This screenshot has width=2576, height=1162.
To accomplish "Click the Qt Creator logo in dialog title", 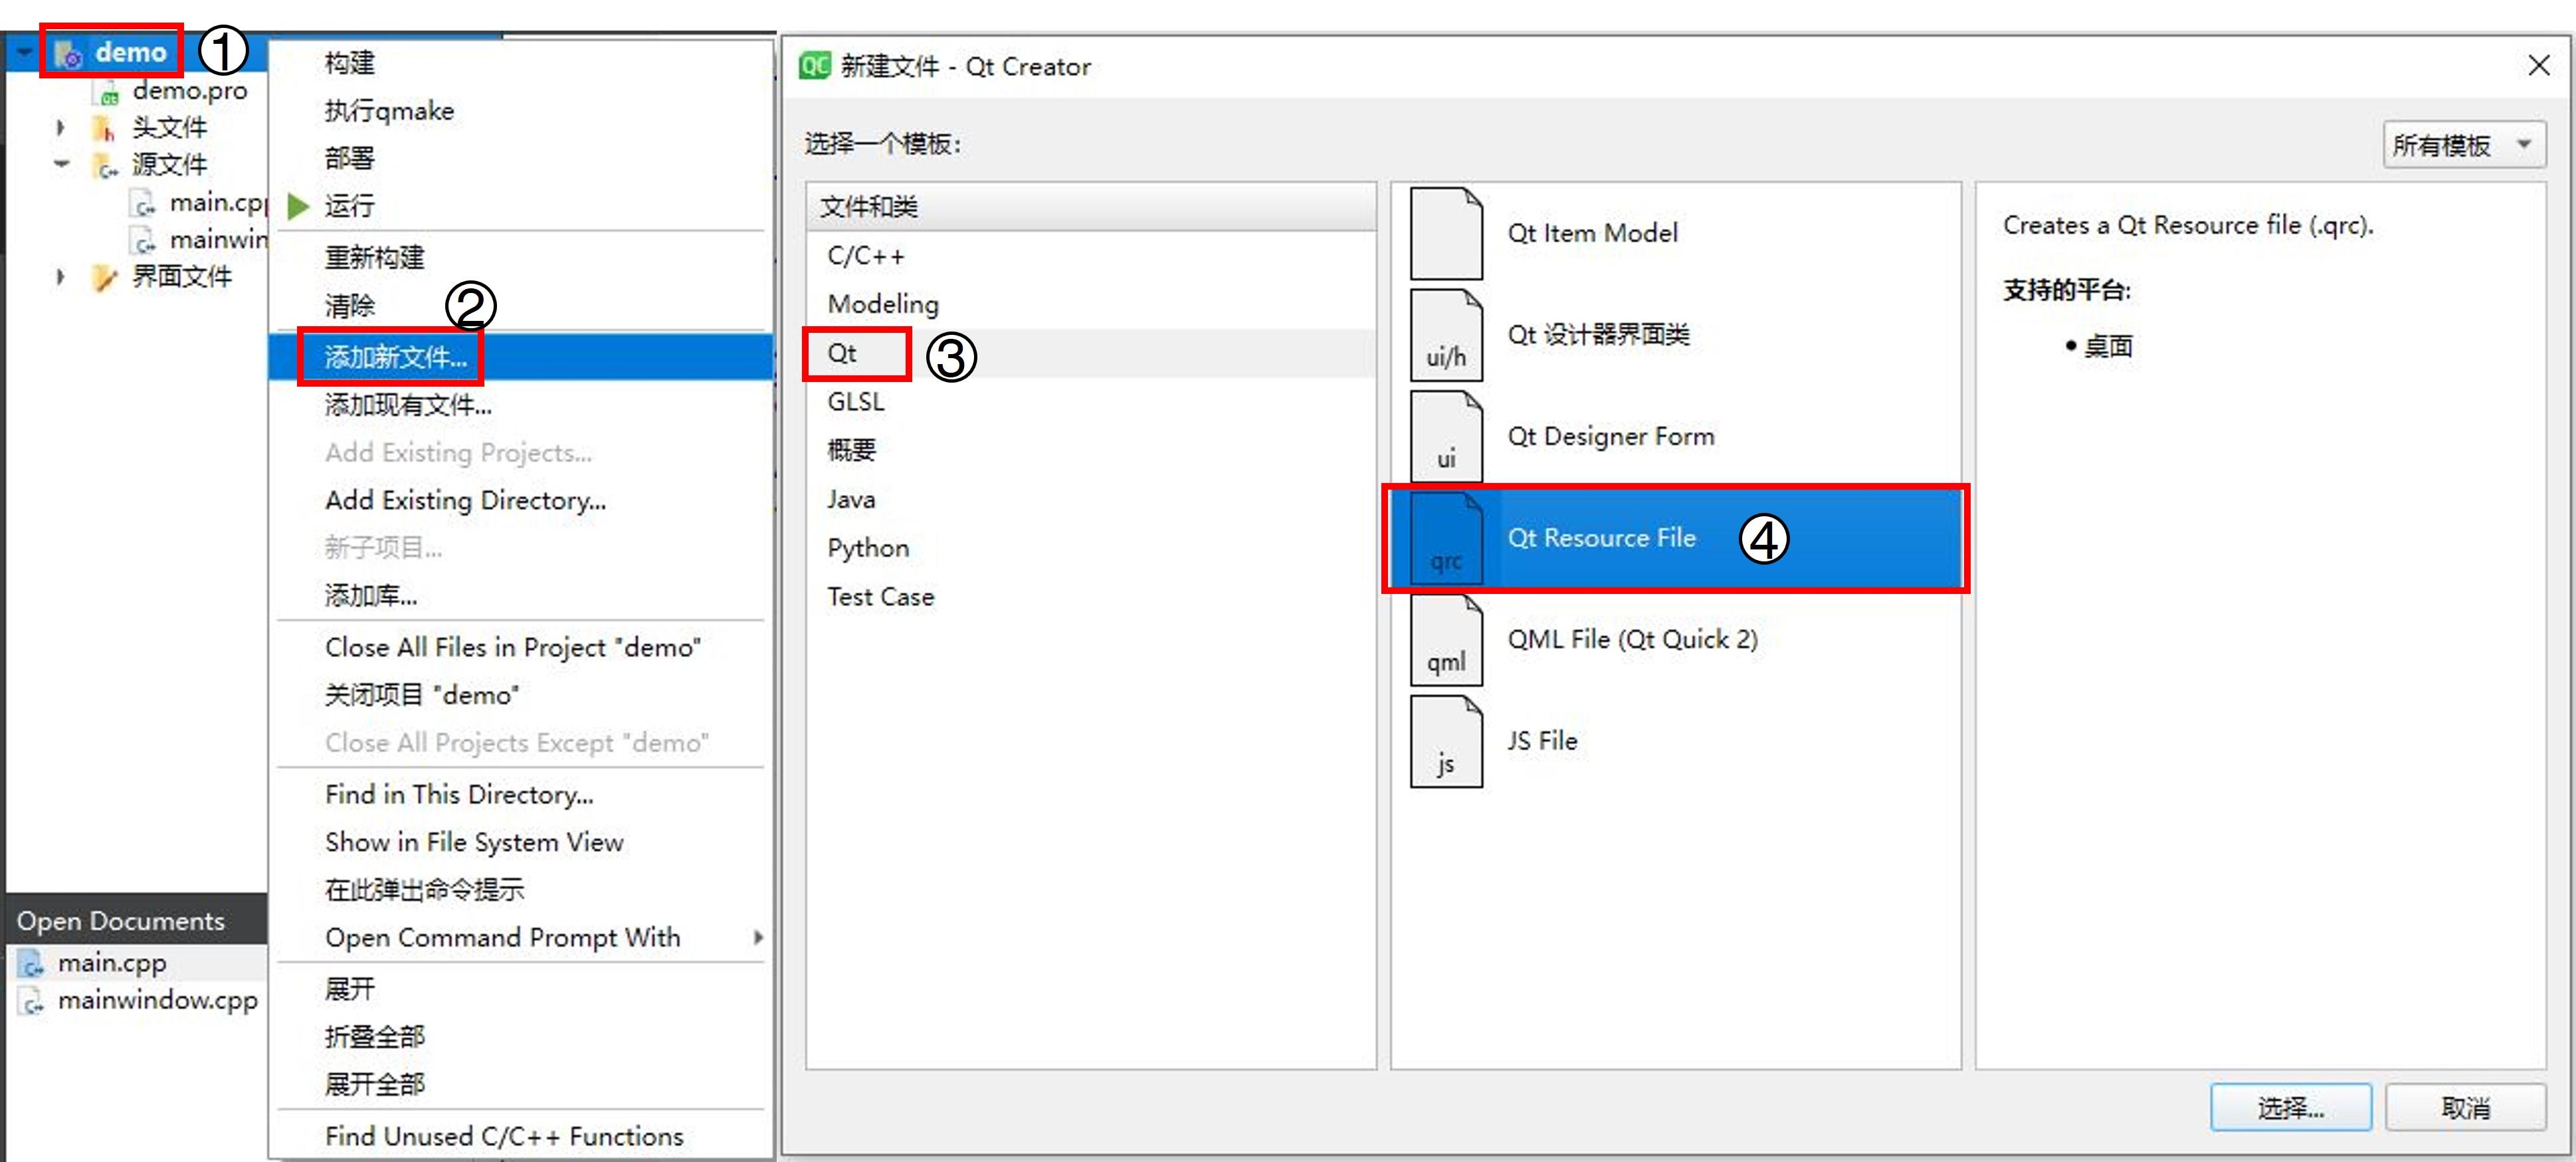I will pyautogui.click(x=814, y=66).
